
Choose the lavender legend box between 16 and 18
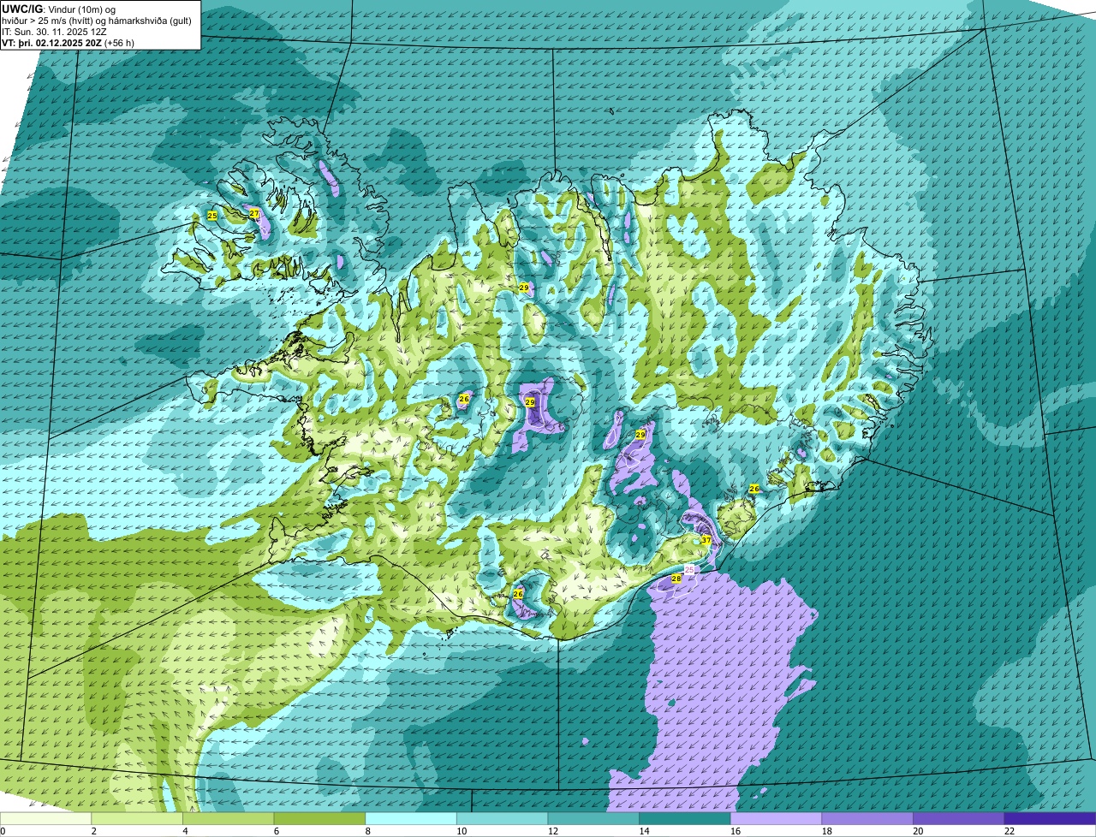click(776, 818)
